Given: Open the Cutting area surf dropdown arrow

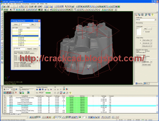Looking at the screenshot, I should pyautogui.click(x=151, y=46).
